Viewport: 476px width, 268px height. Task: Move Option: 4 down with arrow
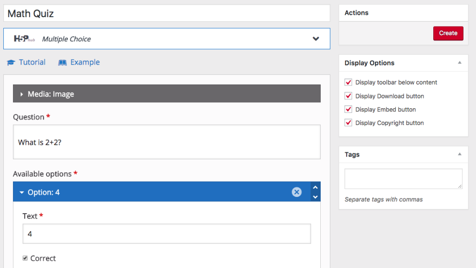(316, 197)
